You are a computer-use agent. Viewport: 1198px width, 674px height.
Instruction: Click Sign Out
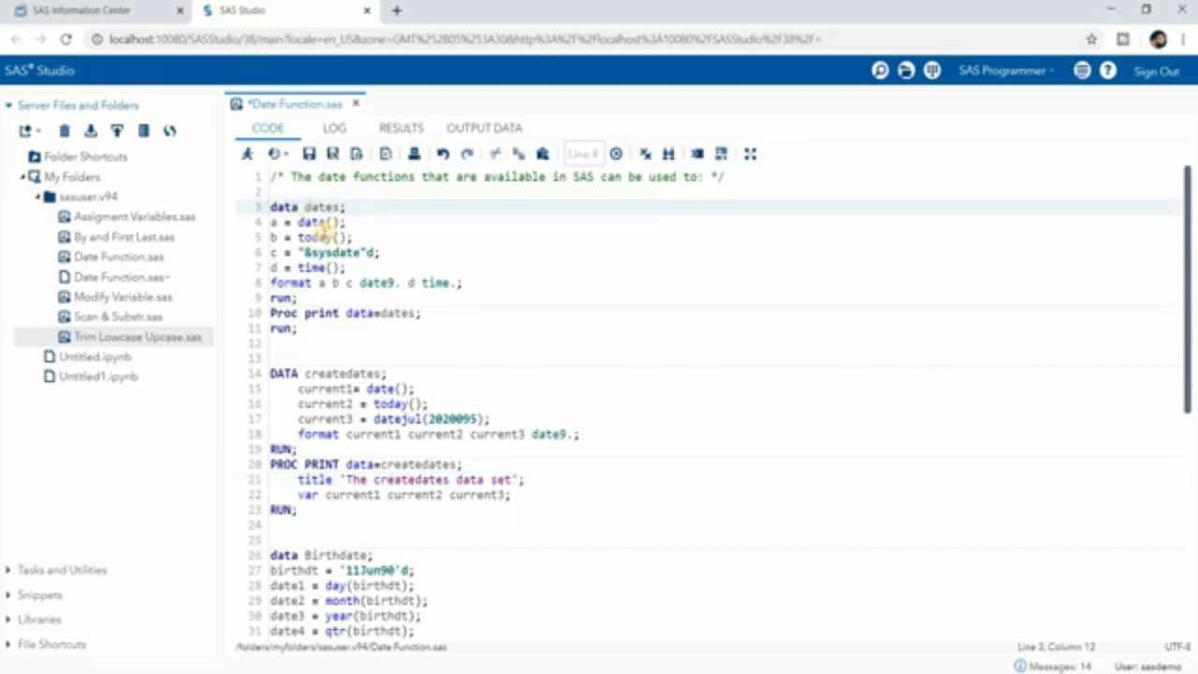pos(1156,71)
